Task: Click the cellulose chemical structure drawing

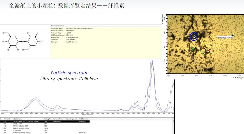Action: click(23, 41)
